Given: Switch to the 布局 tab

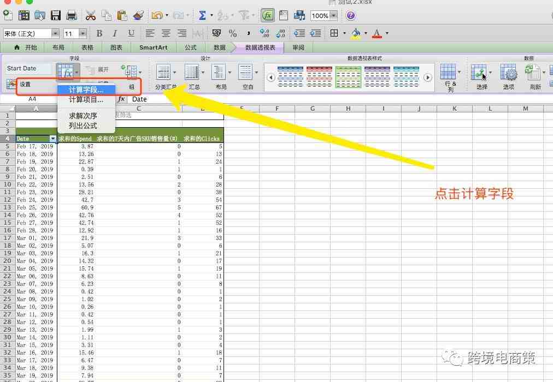Looking at the screenshot, I should click(x=58, y=47).
